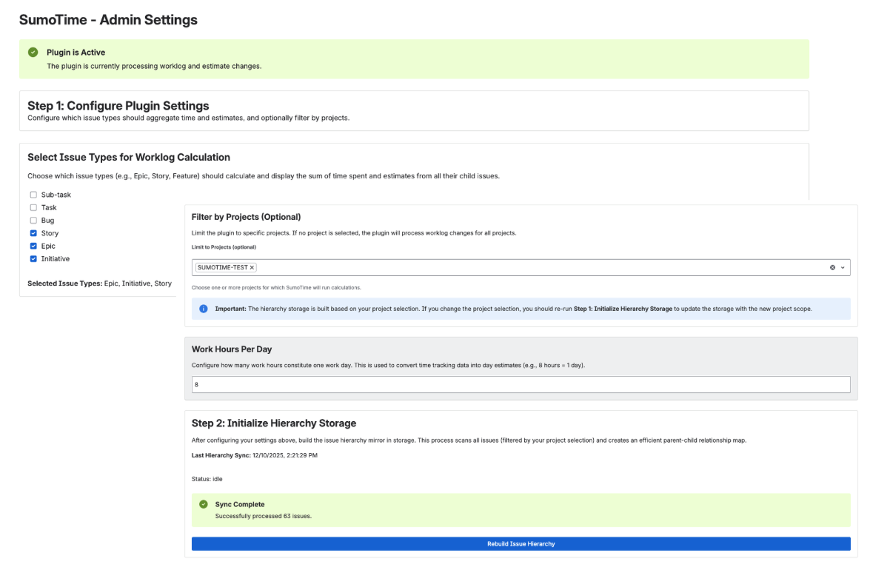Check the Task issue type checkbox
The width and height of the screenshot is (870, 567).
coord(33,207)
